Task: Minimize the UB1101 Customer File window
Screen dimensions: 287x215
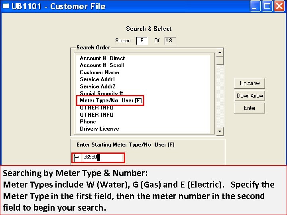Action: click(255, 6)
